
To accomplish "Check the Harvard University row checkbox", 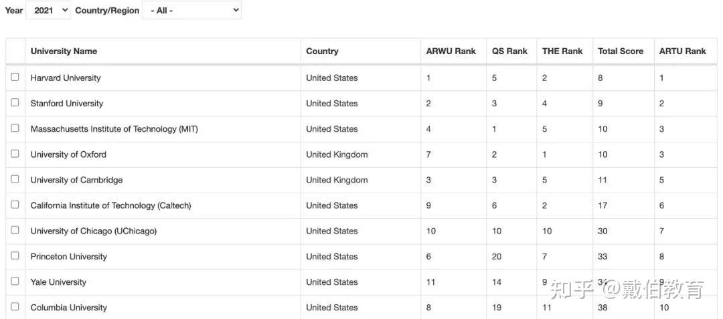I will 15,77.
